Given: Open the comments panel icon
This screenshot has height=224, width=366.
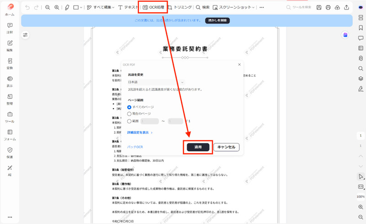Looking at the screenshot, I should coord(361,38).
